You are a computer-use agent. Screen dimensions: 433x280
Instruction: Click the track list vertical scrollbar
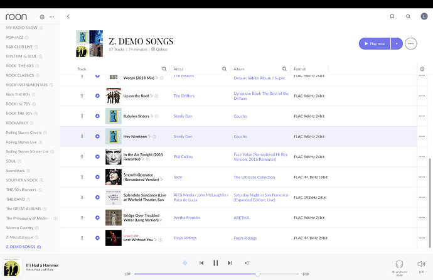(429, 203)
